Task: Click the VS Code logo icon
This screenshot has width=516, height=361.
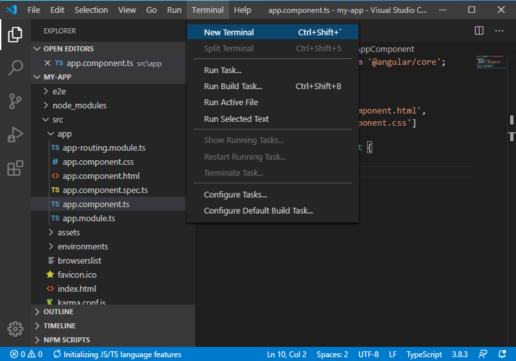Action: [12, 10]
